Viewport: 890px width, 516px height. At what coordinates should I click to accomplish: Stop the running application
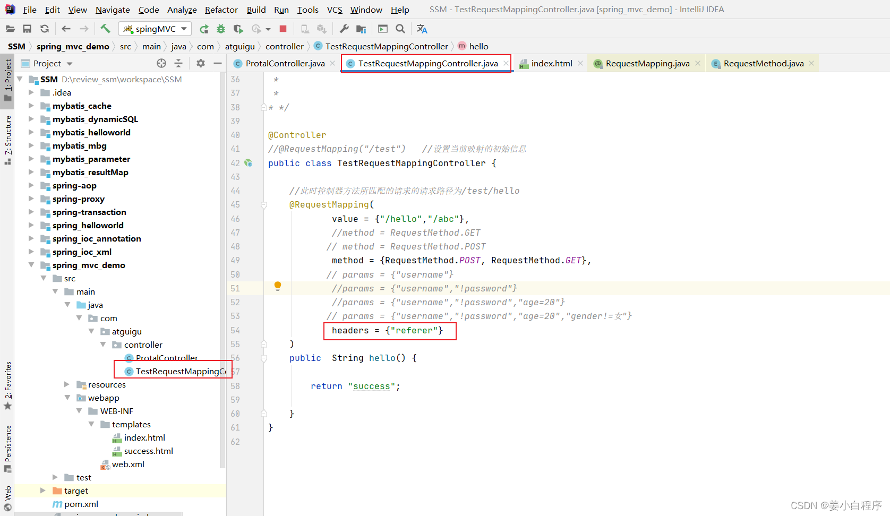click(x=283, y=29)
